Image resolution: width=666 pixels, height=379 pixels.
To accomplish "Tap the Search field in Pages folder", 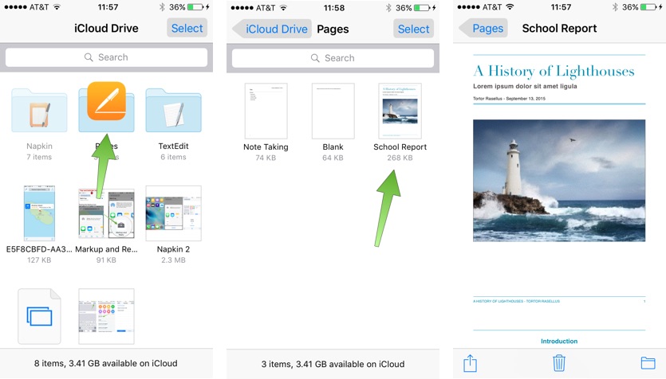I will (x=333, y=58).
